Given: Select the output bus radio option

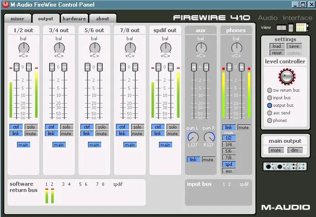Looking at the screenshot, I should (270, 105).
